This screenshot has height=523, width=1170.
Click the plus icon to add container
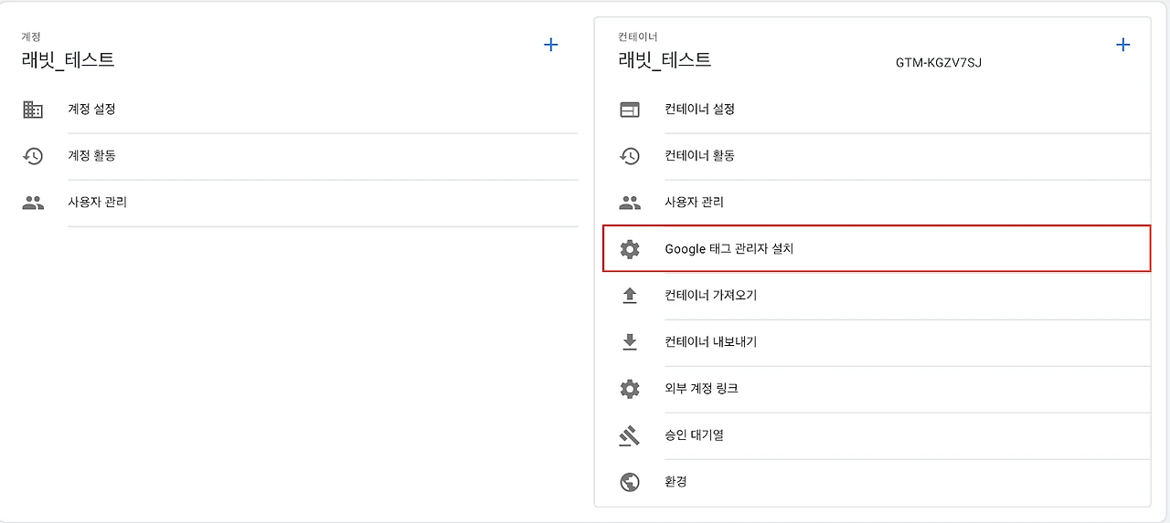pyautogui.click(x=1123, y=44)
